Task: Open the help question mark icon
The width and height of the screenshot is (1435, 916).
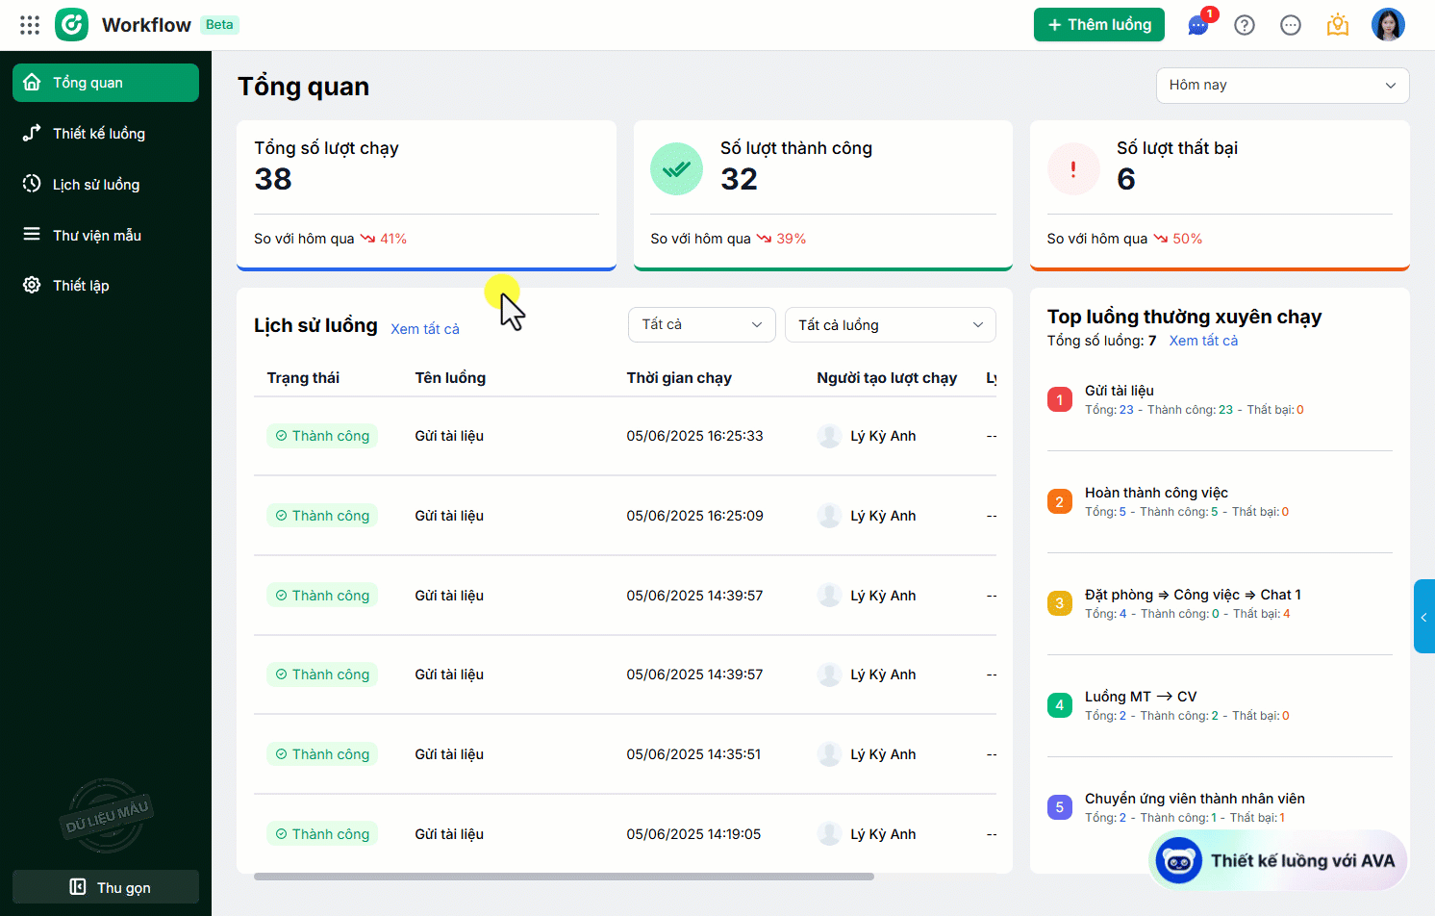Action: coord(1245,25)
